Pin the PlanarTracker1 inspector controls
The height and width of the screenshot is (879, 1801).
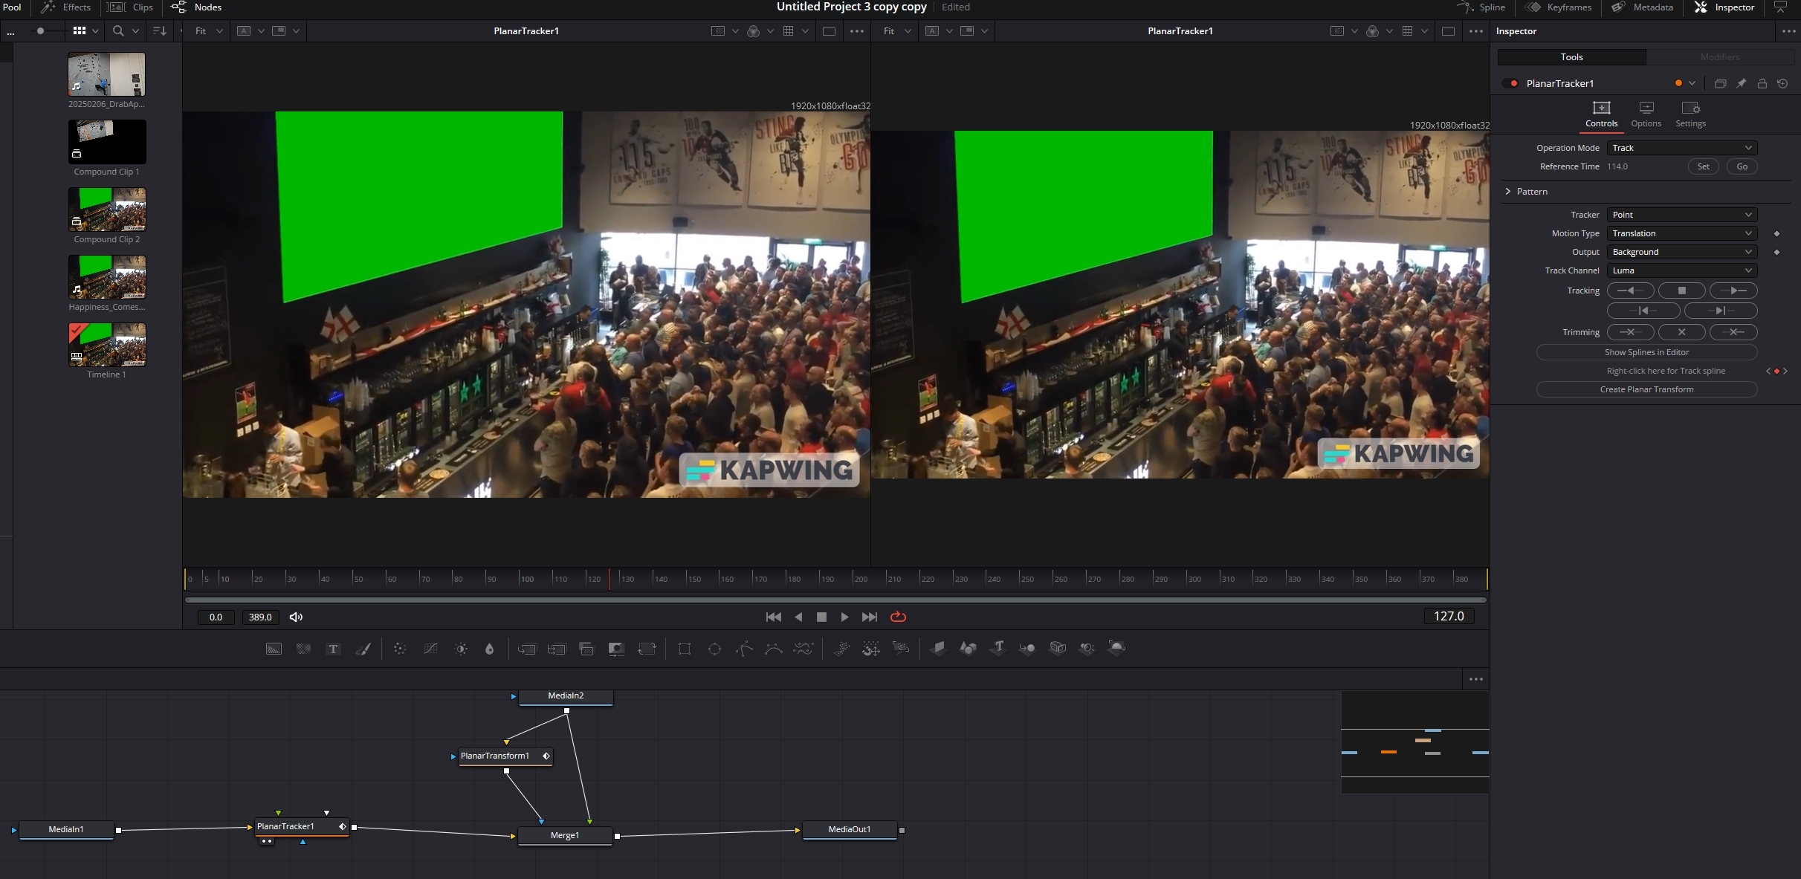(x=1741, y=83)
